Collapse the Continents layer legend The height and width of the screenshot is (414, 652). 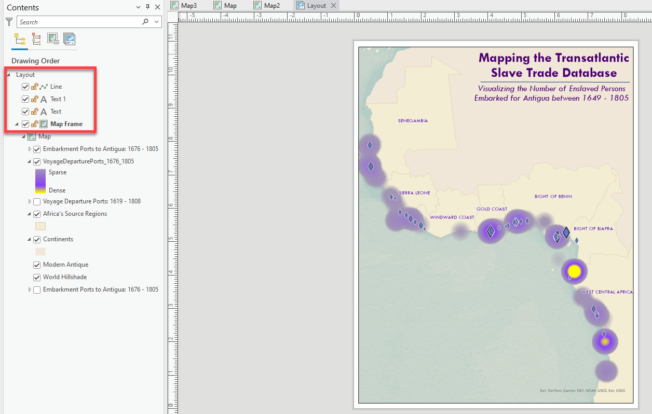(30, 240)
